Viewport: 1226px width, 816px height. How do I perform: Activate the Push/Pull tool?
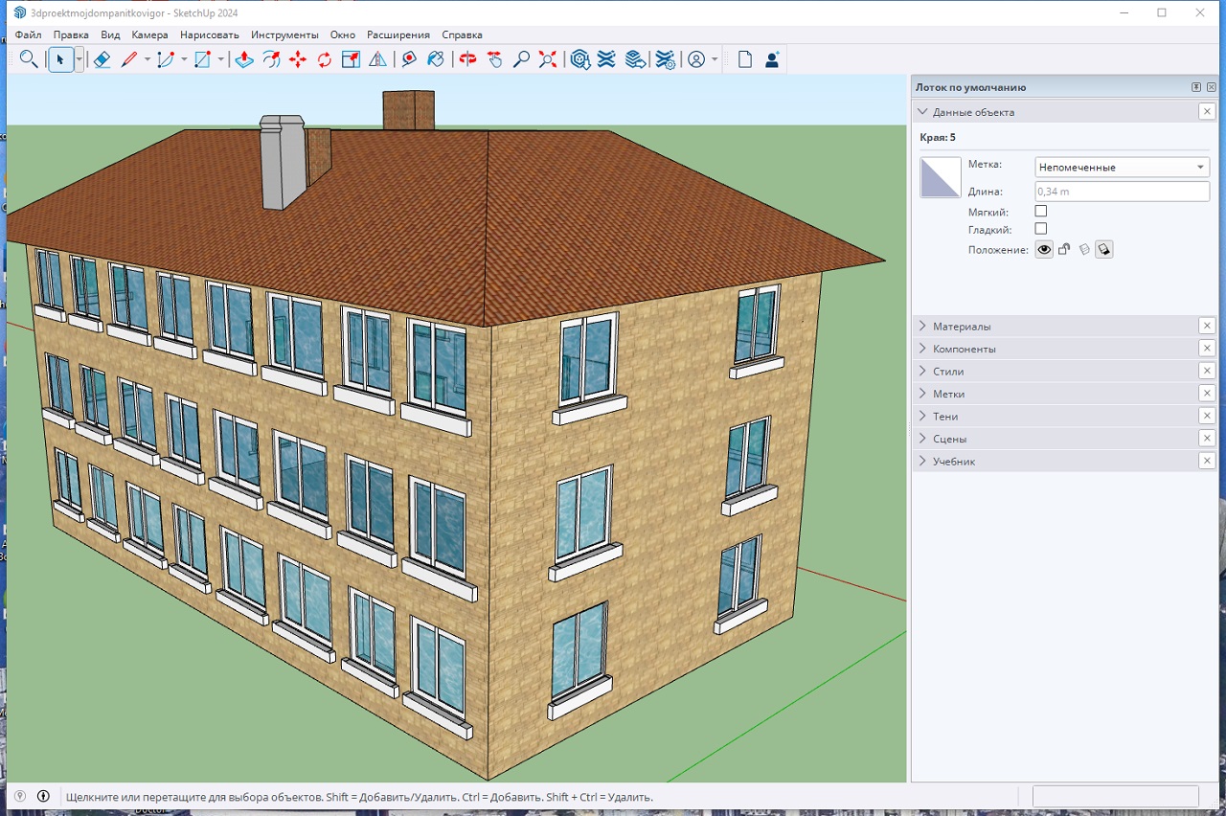coord(244,59)
